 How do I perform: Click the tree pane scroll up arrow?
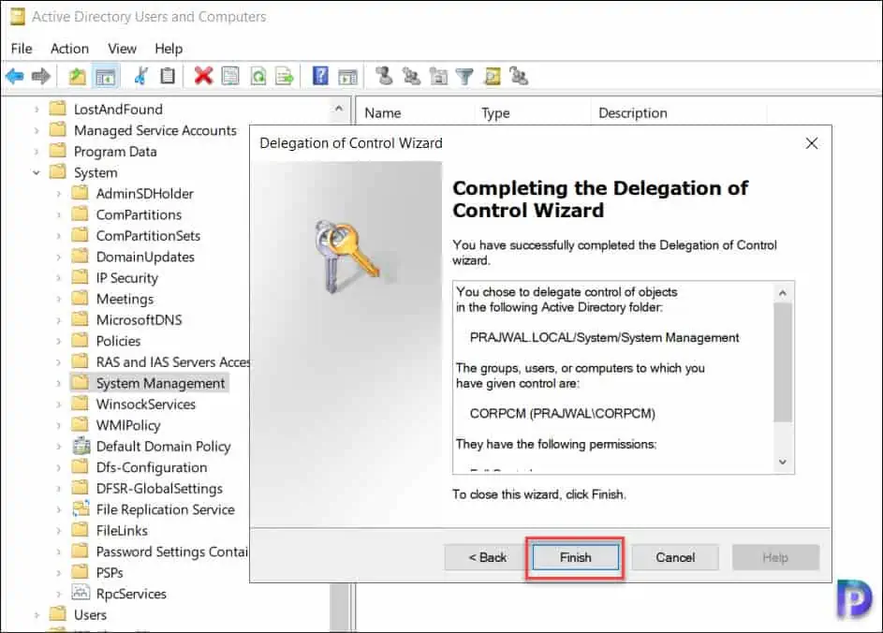(339, 108)
